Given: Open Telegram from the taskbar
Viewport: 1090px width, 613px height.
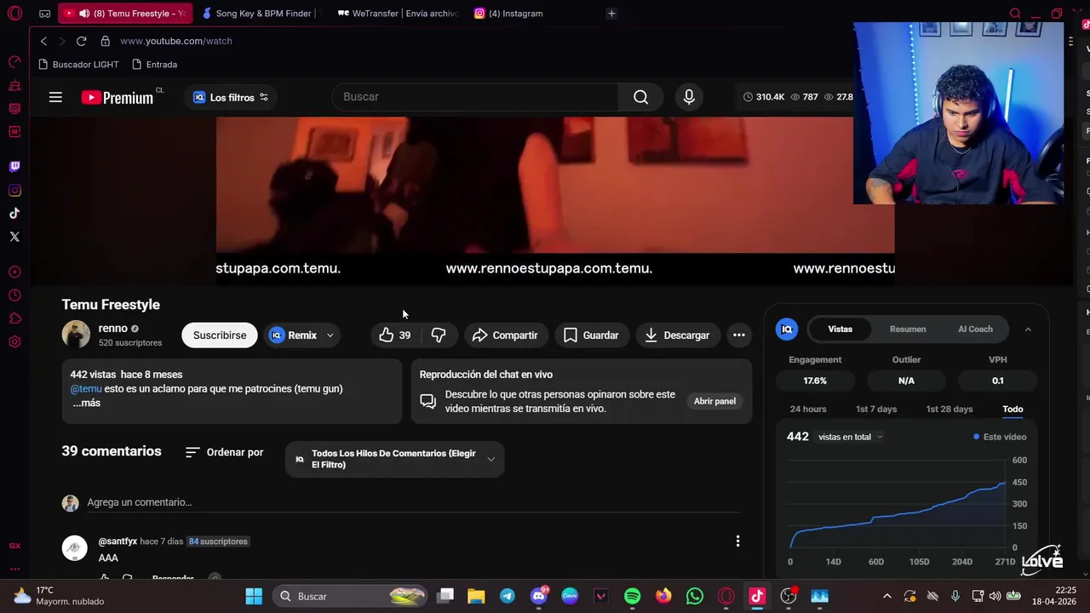Looking at the screenshot, I should [507, 596].
